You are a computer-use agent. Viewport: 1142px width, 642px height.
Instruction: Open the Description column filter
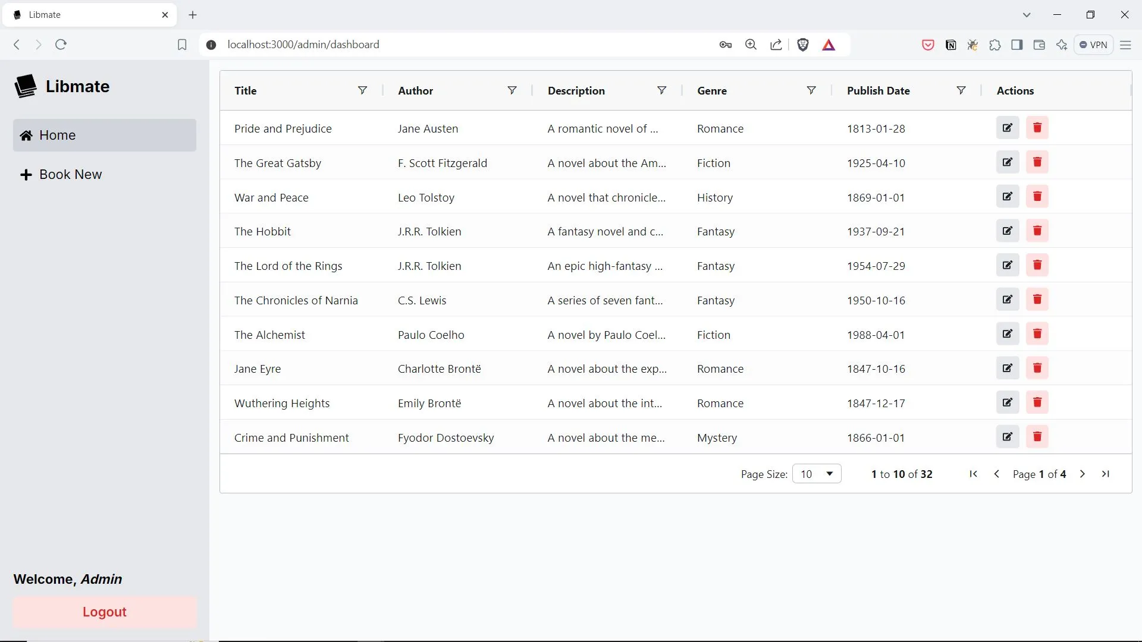(x=661, y=90)
